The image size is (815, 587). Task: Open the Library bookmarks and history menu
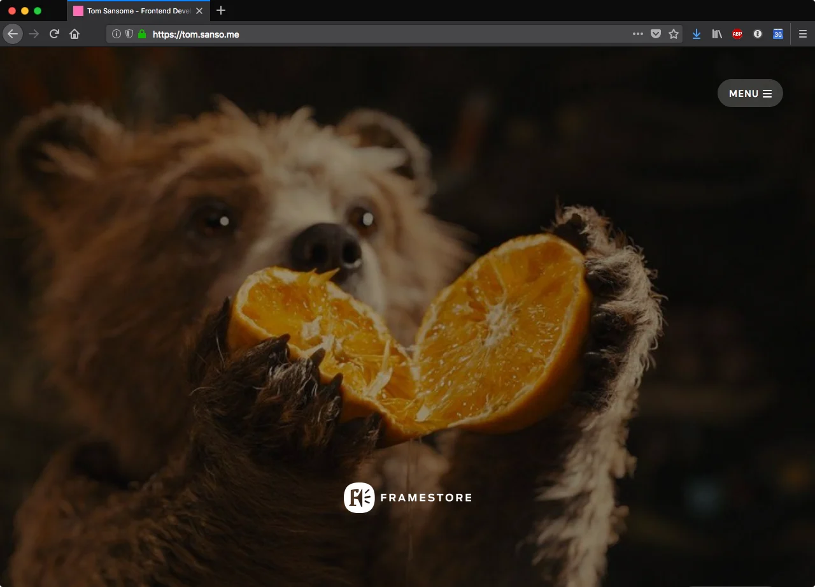pos(717,34)
